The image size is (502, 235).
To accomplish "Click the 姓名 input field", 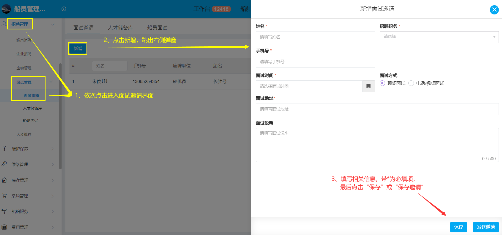I will click(x=315, y=37).
